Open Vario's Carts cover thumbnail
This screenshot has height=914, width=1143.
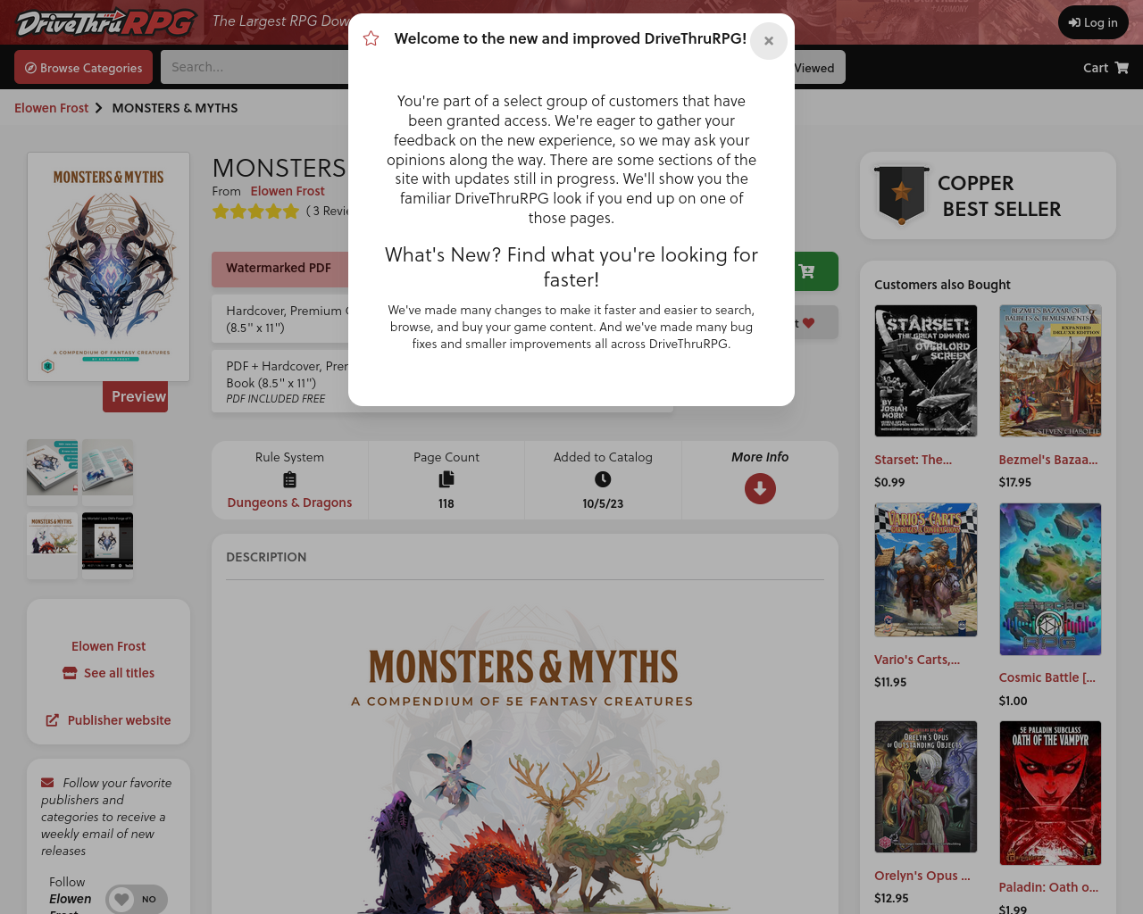point(926,569)
